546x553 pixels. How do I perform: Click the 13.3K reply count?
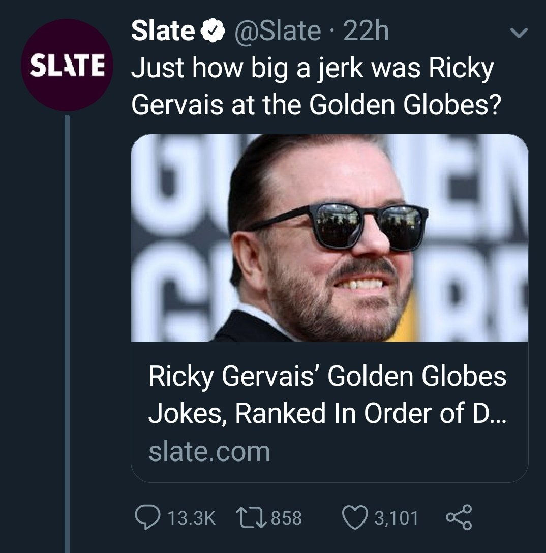pos(191,518)
